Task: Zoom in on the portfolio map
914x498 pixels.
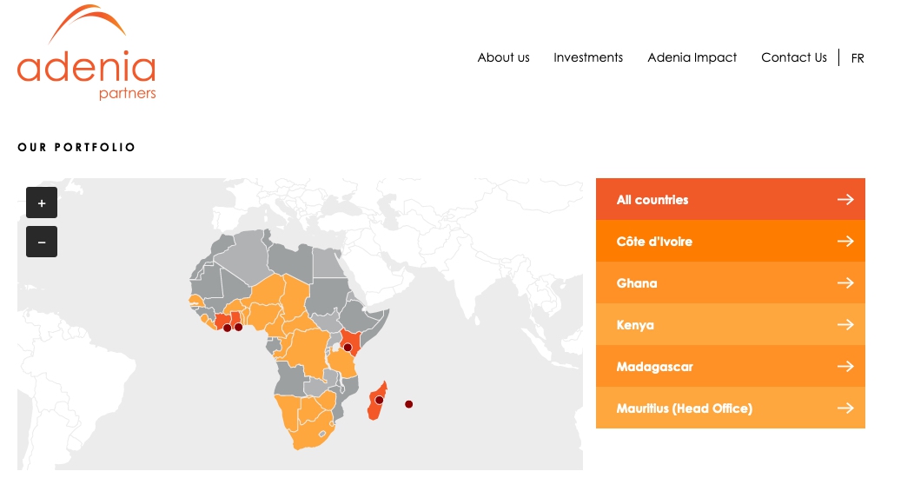Action: (x=42, y=203)
